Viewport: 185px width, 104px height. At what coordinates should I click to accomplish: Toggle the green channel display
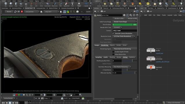19,95
